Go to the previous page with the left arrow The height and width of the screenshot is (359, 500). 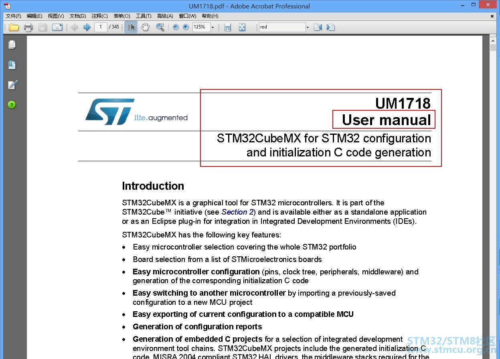[74, 27]
